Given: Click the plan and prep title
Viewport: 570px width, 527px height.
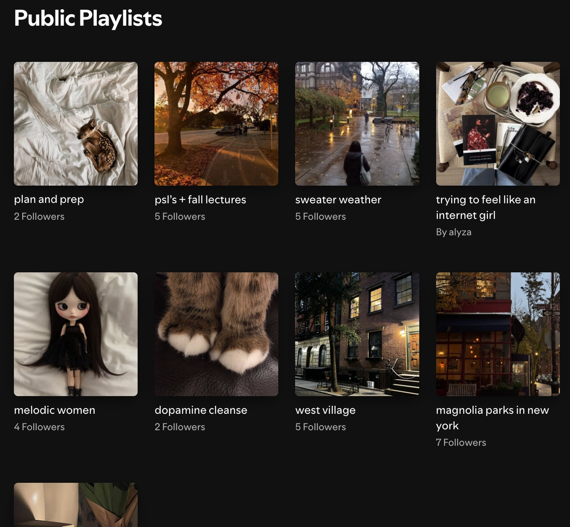Looking at the screenshot, I should (49, 200).
